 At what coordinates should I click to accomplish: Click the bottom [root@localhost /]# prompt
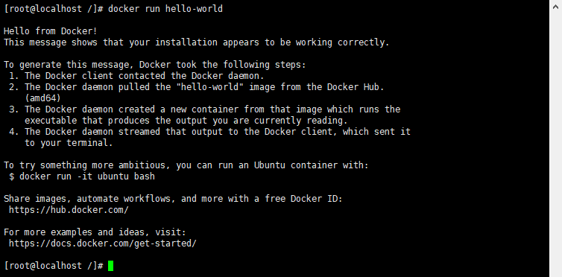tap(54, 266)
